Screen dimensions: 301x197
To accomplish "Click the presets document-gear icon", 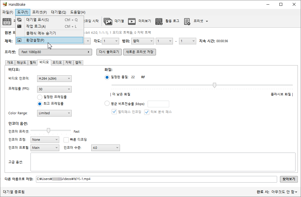I will (187, 21).
